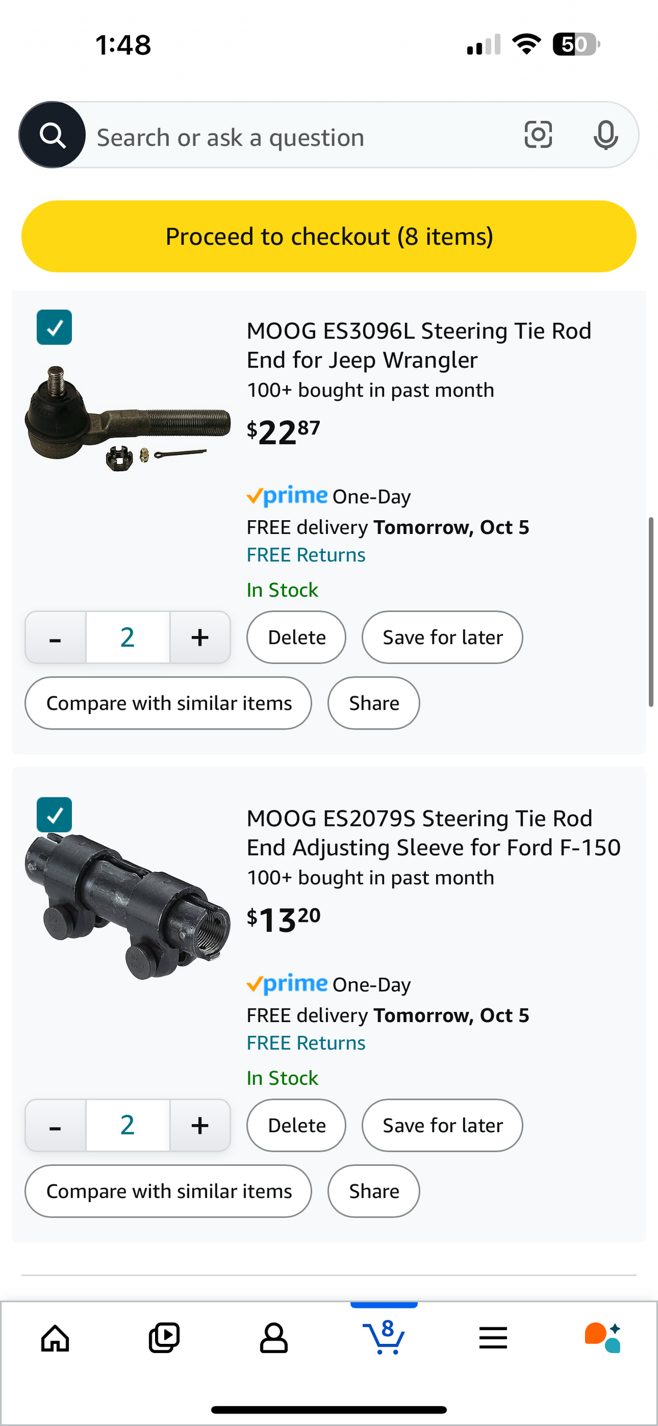Viewport: 658px width, 1426px height.
Task: Uncheck the MOOG ES2079S item checkbox
Action: 54,815
